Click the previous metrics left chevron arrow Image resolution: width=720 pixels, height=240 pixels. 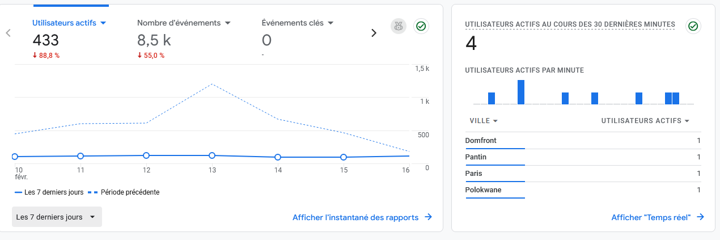point(8,33)
